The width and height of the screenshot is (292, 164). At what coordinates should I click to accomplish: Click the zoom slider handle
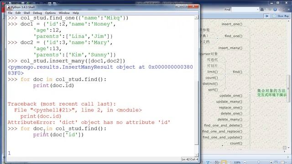click(259, 162)
